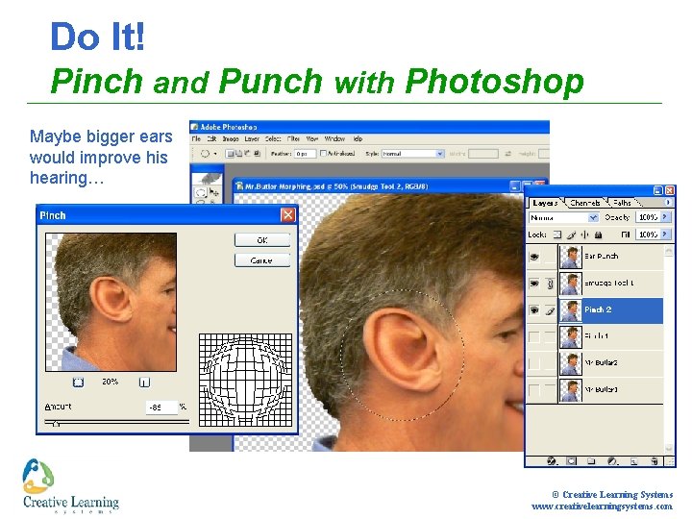Close the Pinch dialog
This screenshot has width=692, height=519.
pos(287,215)
